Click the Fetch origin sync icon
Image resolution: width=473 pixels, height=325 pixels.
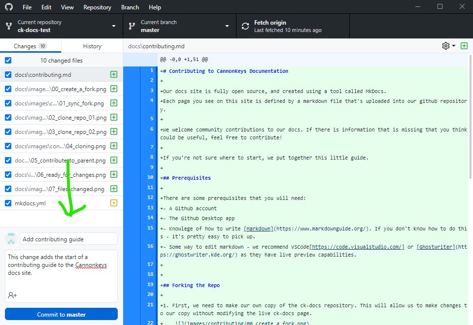click(x=245, y=26)
